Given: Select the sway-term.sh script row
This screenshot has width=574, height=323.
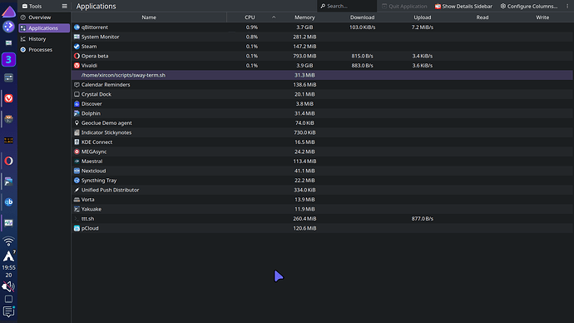Looking at the screenshot, I should click(x=322, y=75).
